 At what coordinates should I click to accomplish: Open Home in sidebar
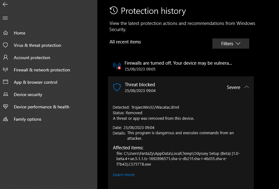coord(19,33)
